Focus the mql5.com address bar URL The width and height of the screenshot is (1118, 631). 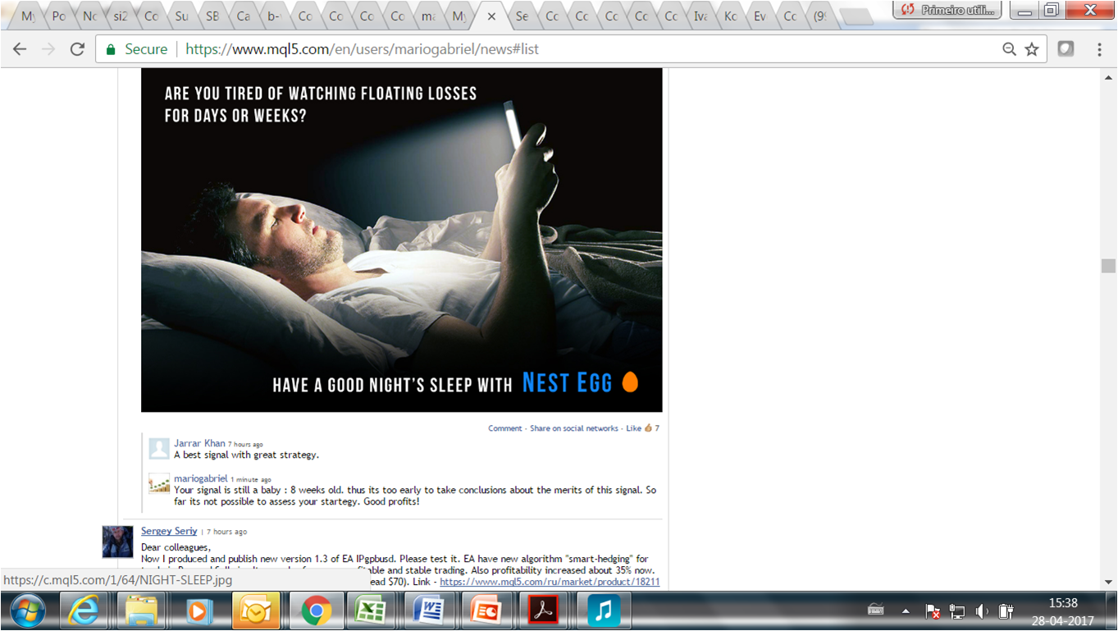coord(362,49)
